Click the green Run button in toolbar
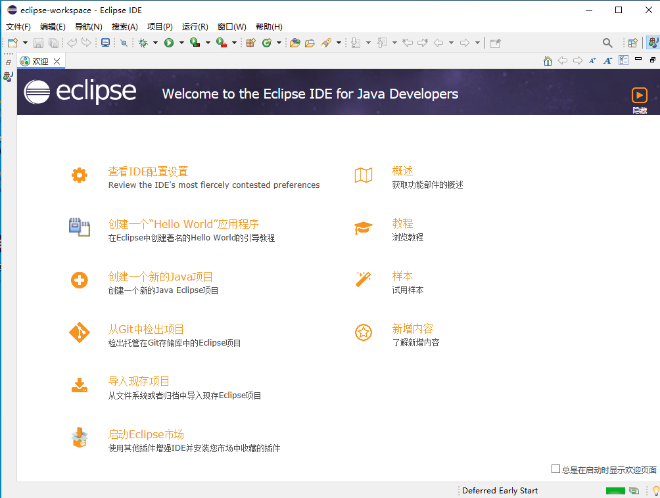660x498 pixels. click(x=169, y=43)
